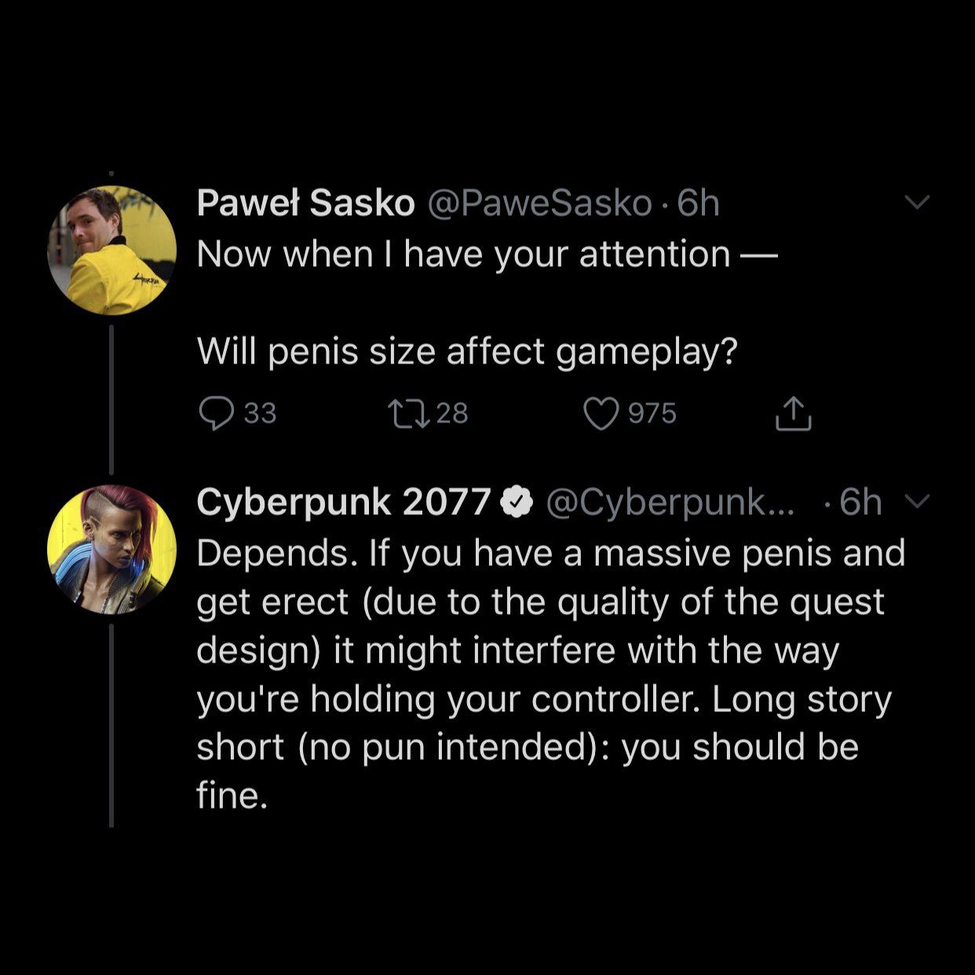Visit the @PaweSasko handle link

click(539, 203)
